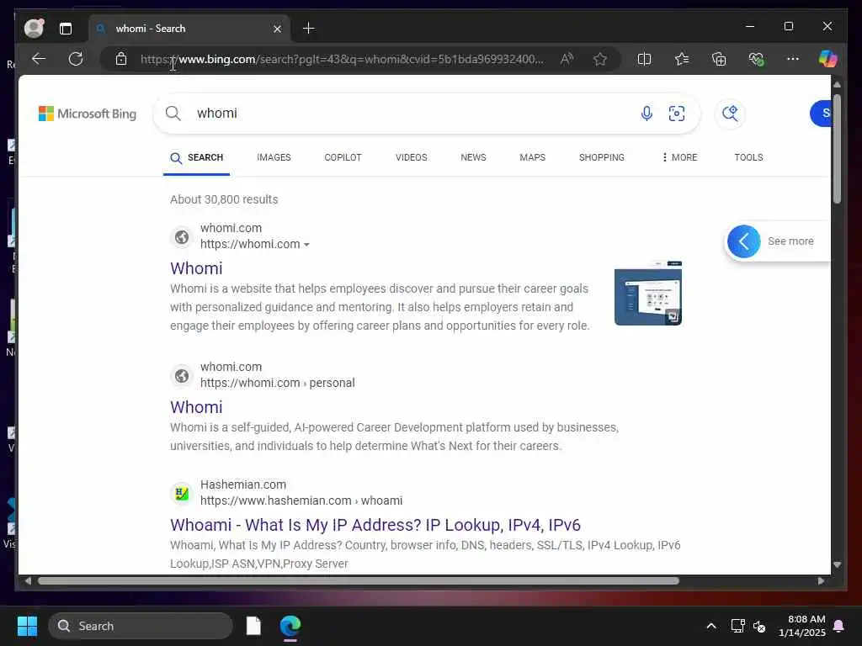Add this page to favorites star
The height and width of the screenshot is (646, 862).
[x=599, y=59]
